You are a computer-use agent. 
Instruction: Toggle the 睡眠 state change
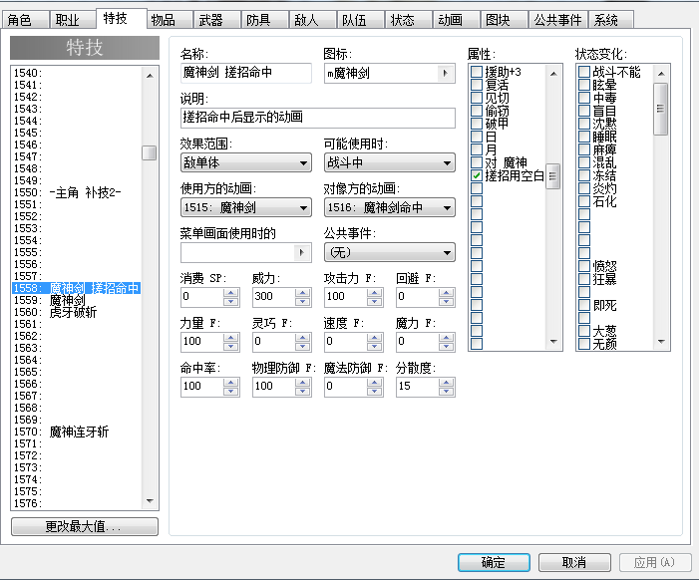[584, 137]
